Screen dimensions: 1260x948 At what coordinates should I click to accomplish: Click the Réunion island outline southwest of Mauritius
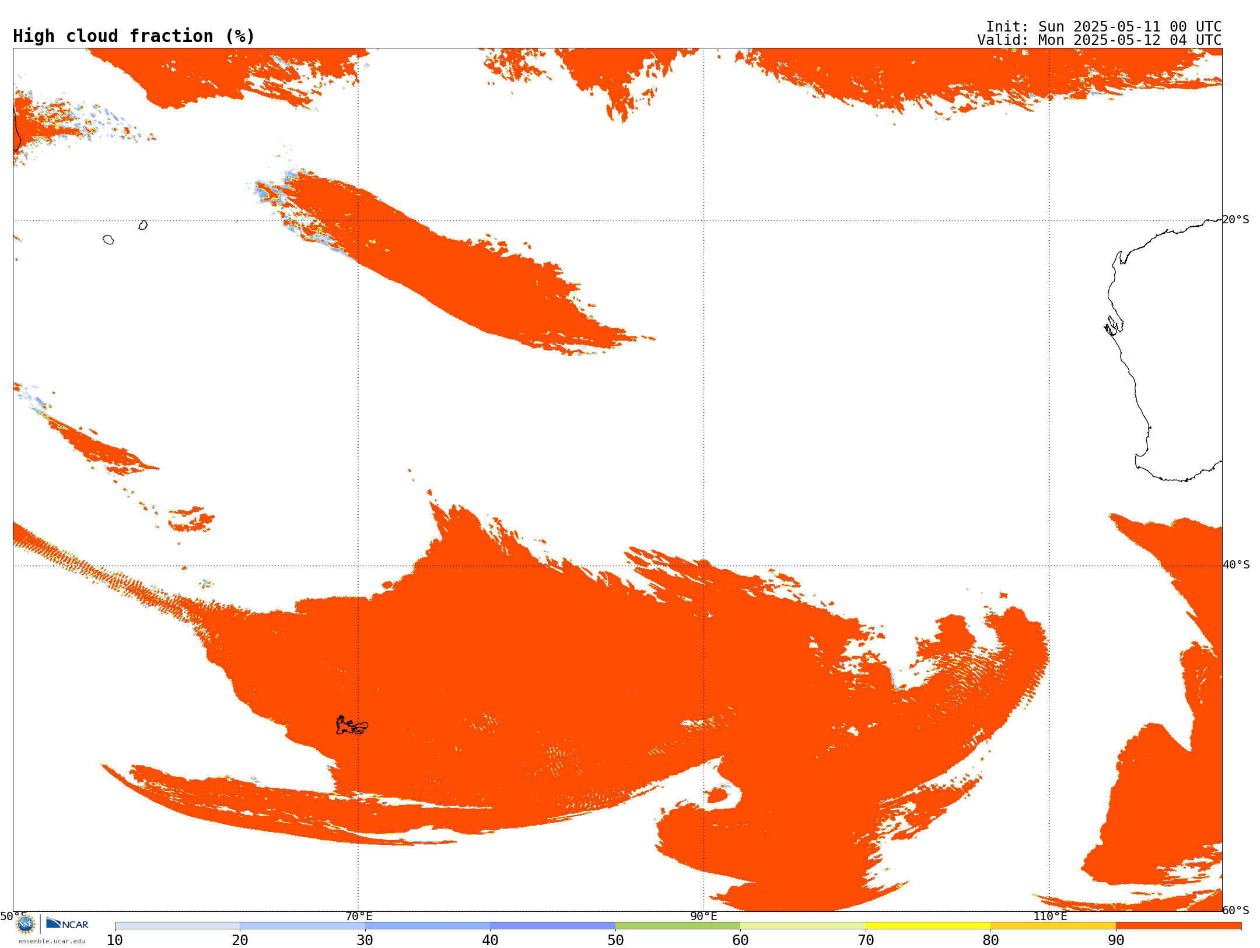click(108, 240)
